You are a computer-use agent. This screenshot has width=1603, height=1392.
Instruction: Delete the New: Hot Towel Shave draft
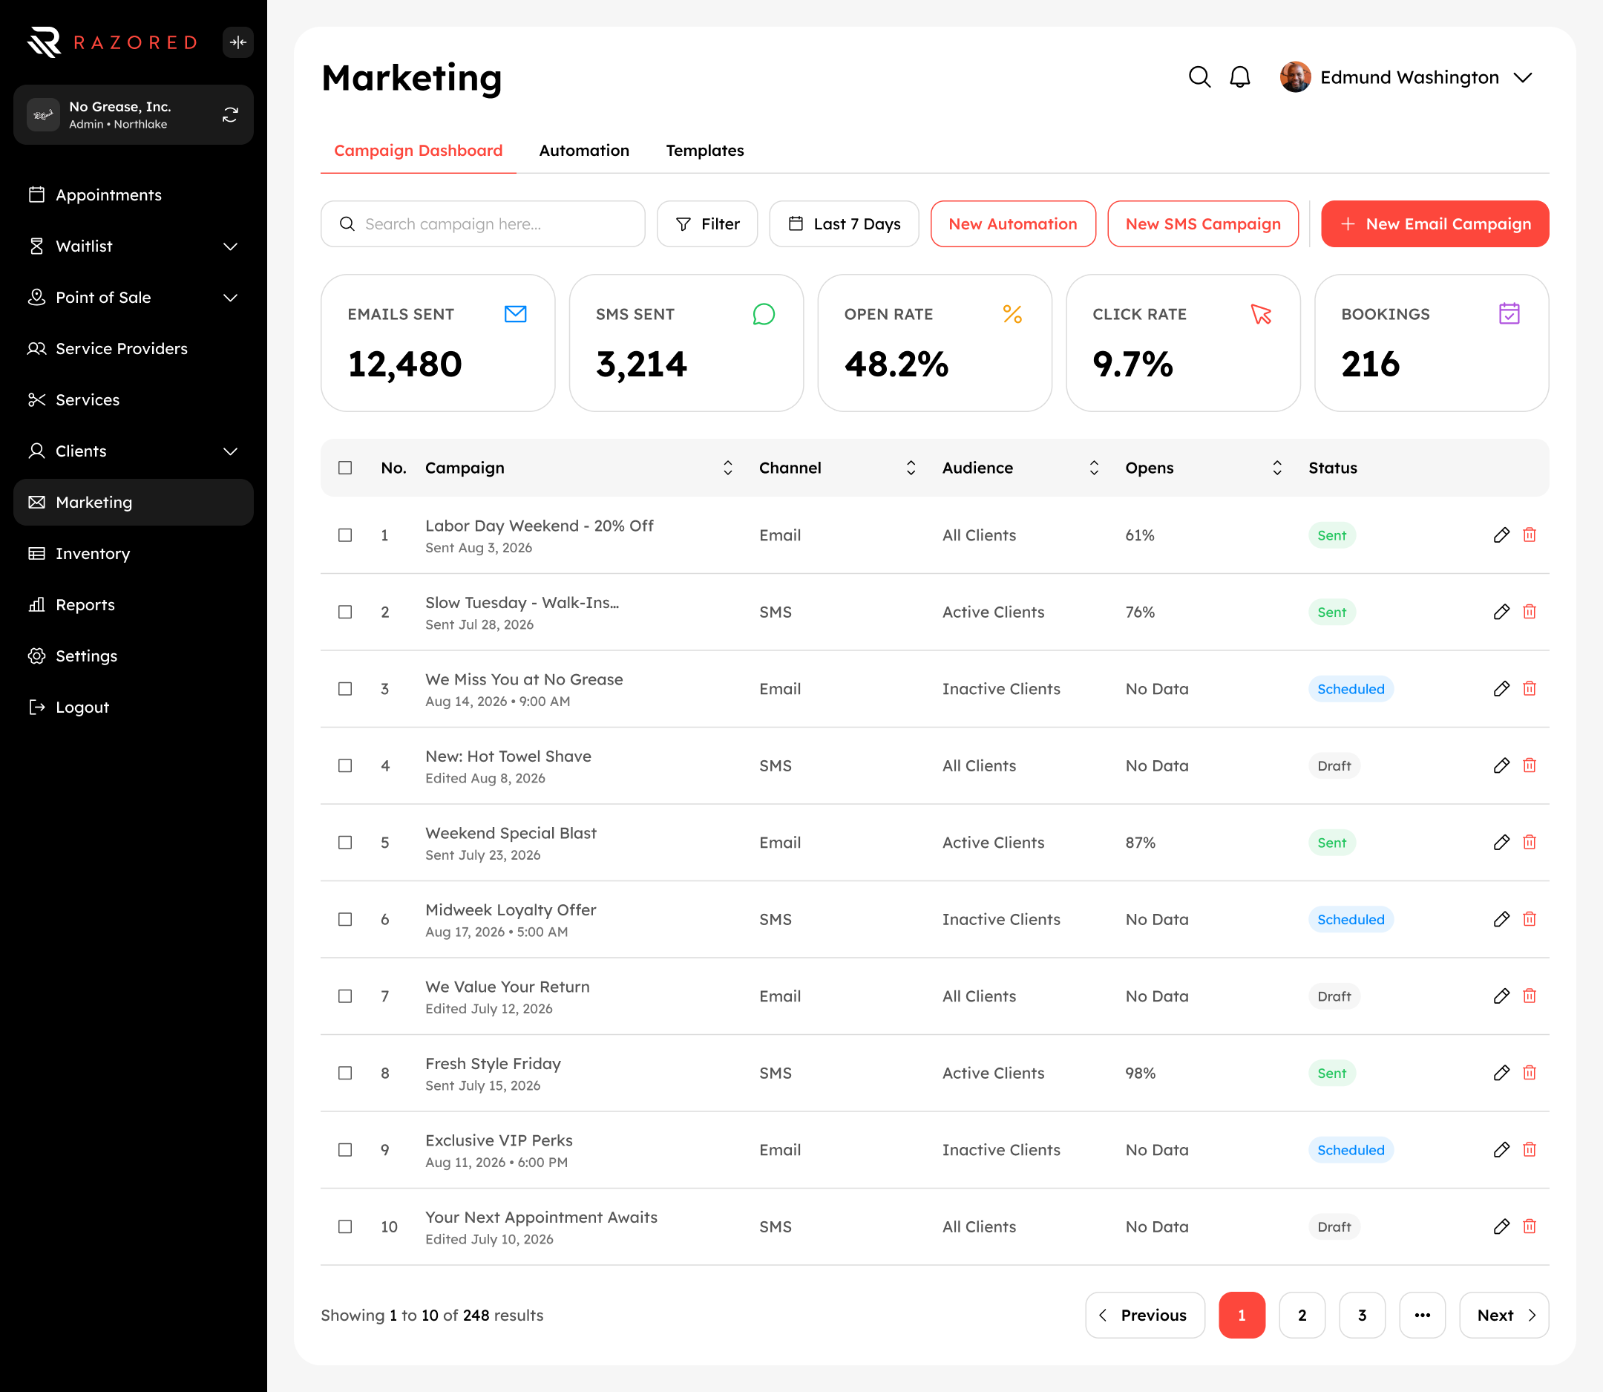pyautogui.click(x=1530, y=765)
